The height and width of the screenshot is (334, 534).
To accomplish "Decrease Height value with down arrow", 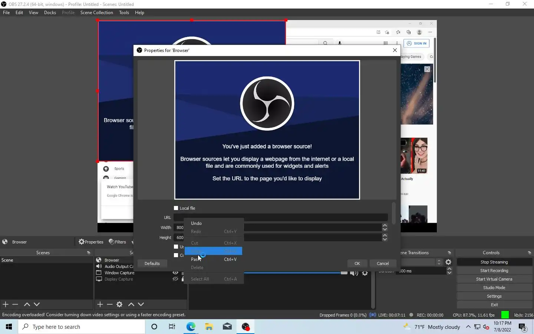I will [385, 239].
